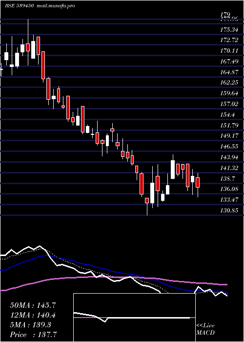Screen dimensions: 244x342
Task: Click the 157.02 price label
Action: tap(229, 104)
